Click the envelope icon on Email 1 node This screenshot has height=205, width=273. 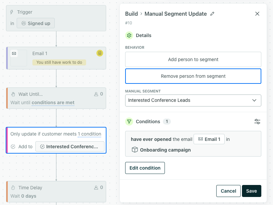click(14, 53)
